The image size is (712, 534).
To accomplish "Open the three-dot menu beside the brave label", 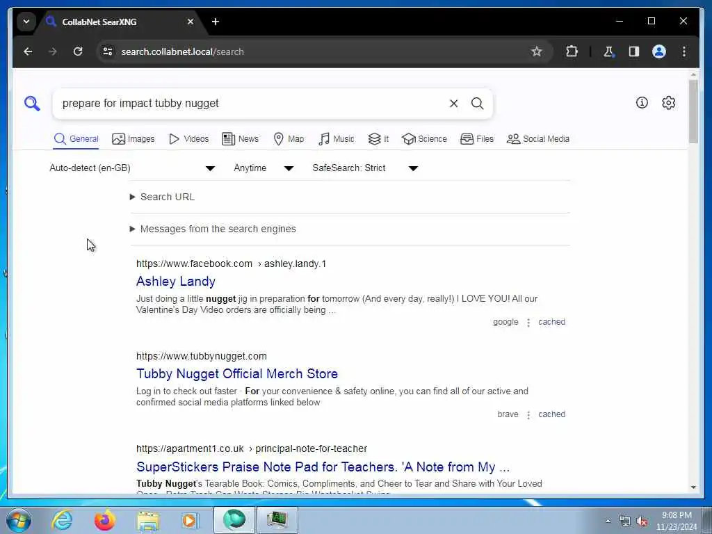I will tap(528, 415).
